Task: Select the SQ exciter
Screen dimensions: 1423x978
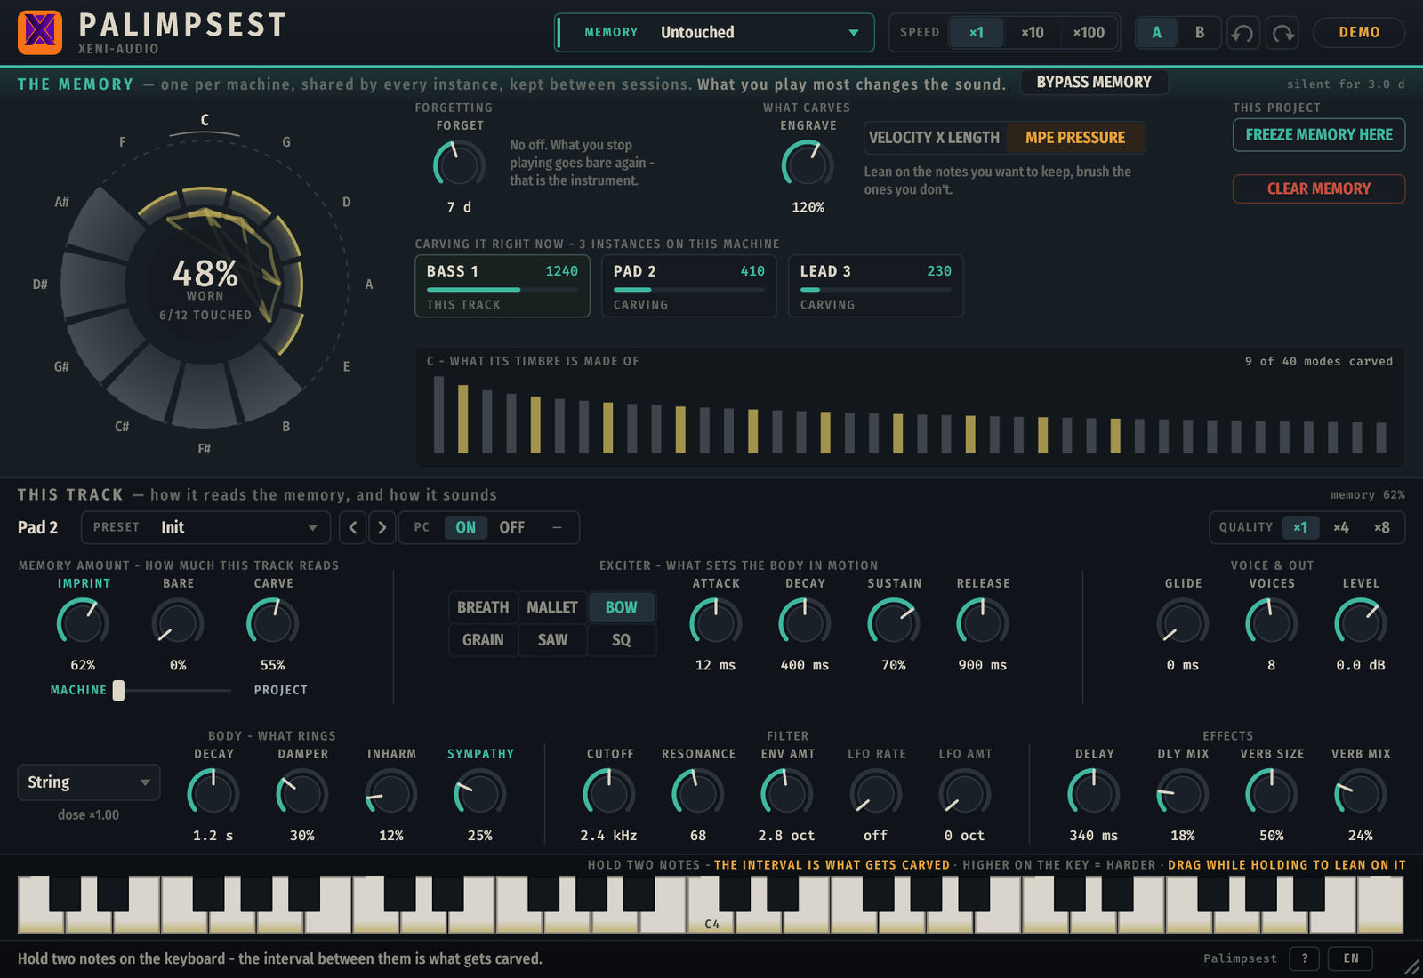Action: click(622, 640)
